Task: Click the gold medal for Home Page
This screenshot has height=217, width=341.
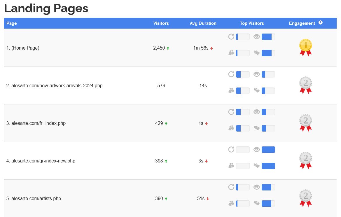Action: pyautogui.click(x=305, y=48)
